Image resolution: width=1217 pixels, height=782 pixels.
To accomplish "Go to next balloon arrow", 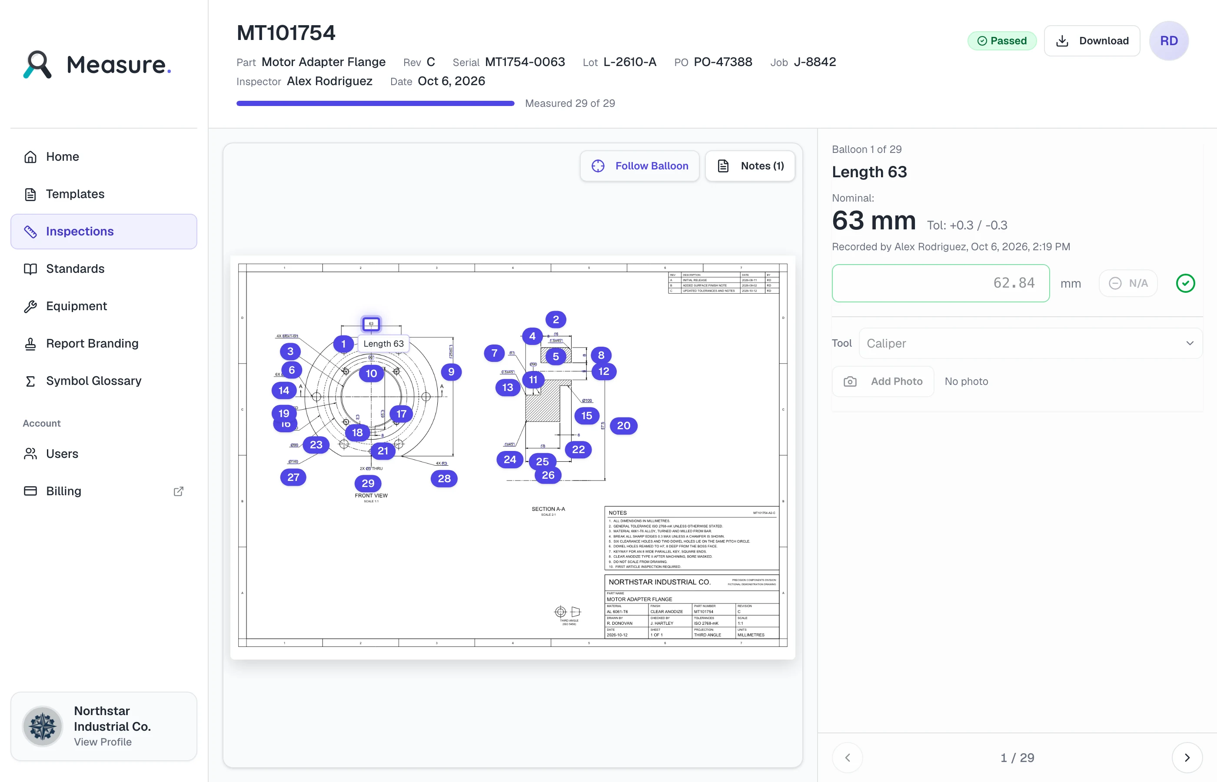I will pos(1187,758).
